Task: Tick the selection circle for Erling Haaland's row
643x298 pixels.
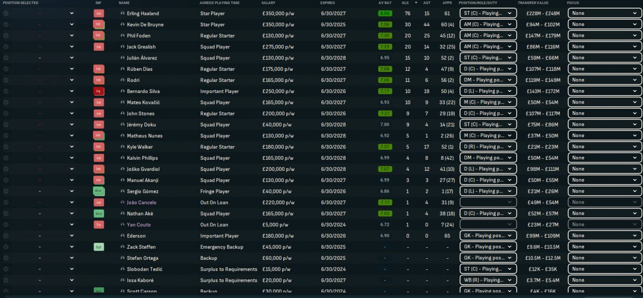Action: tap(6, 14)
